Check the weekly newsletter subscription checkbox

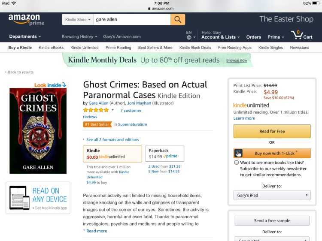tap(237, 163)
